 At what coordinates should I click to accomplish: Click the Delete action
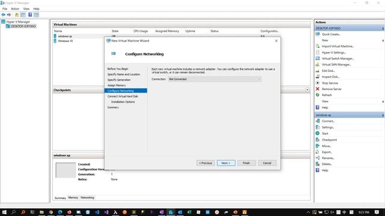[x=327, y=164]
